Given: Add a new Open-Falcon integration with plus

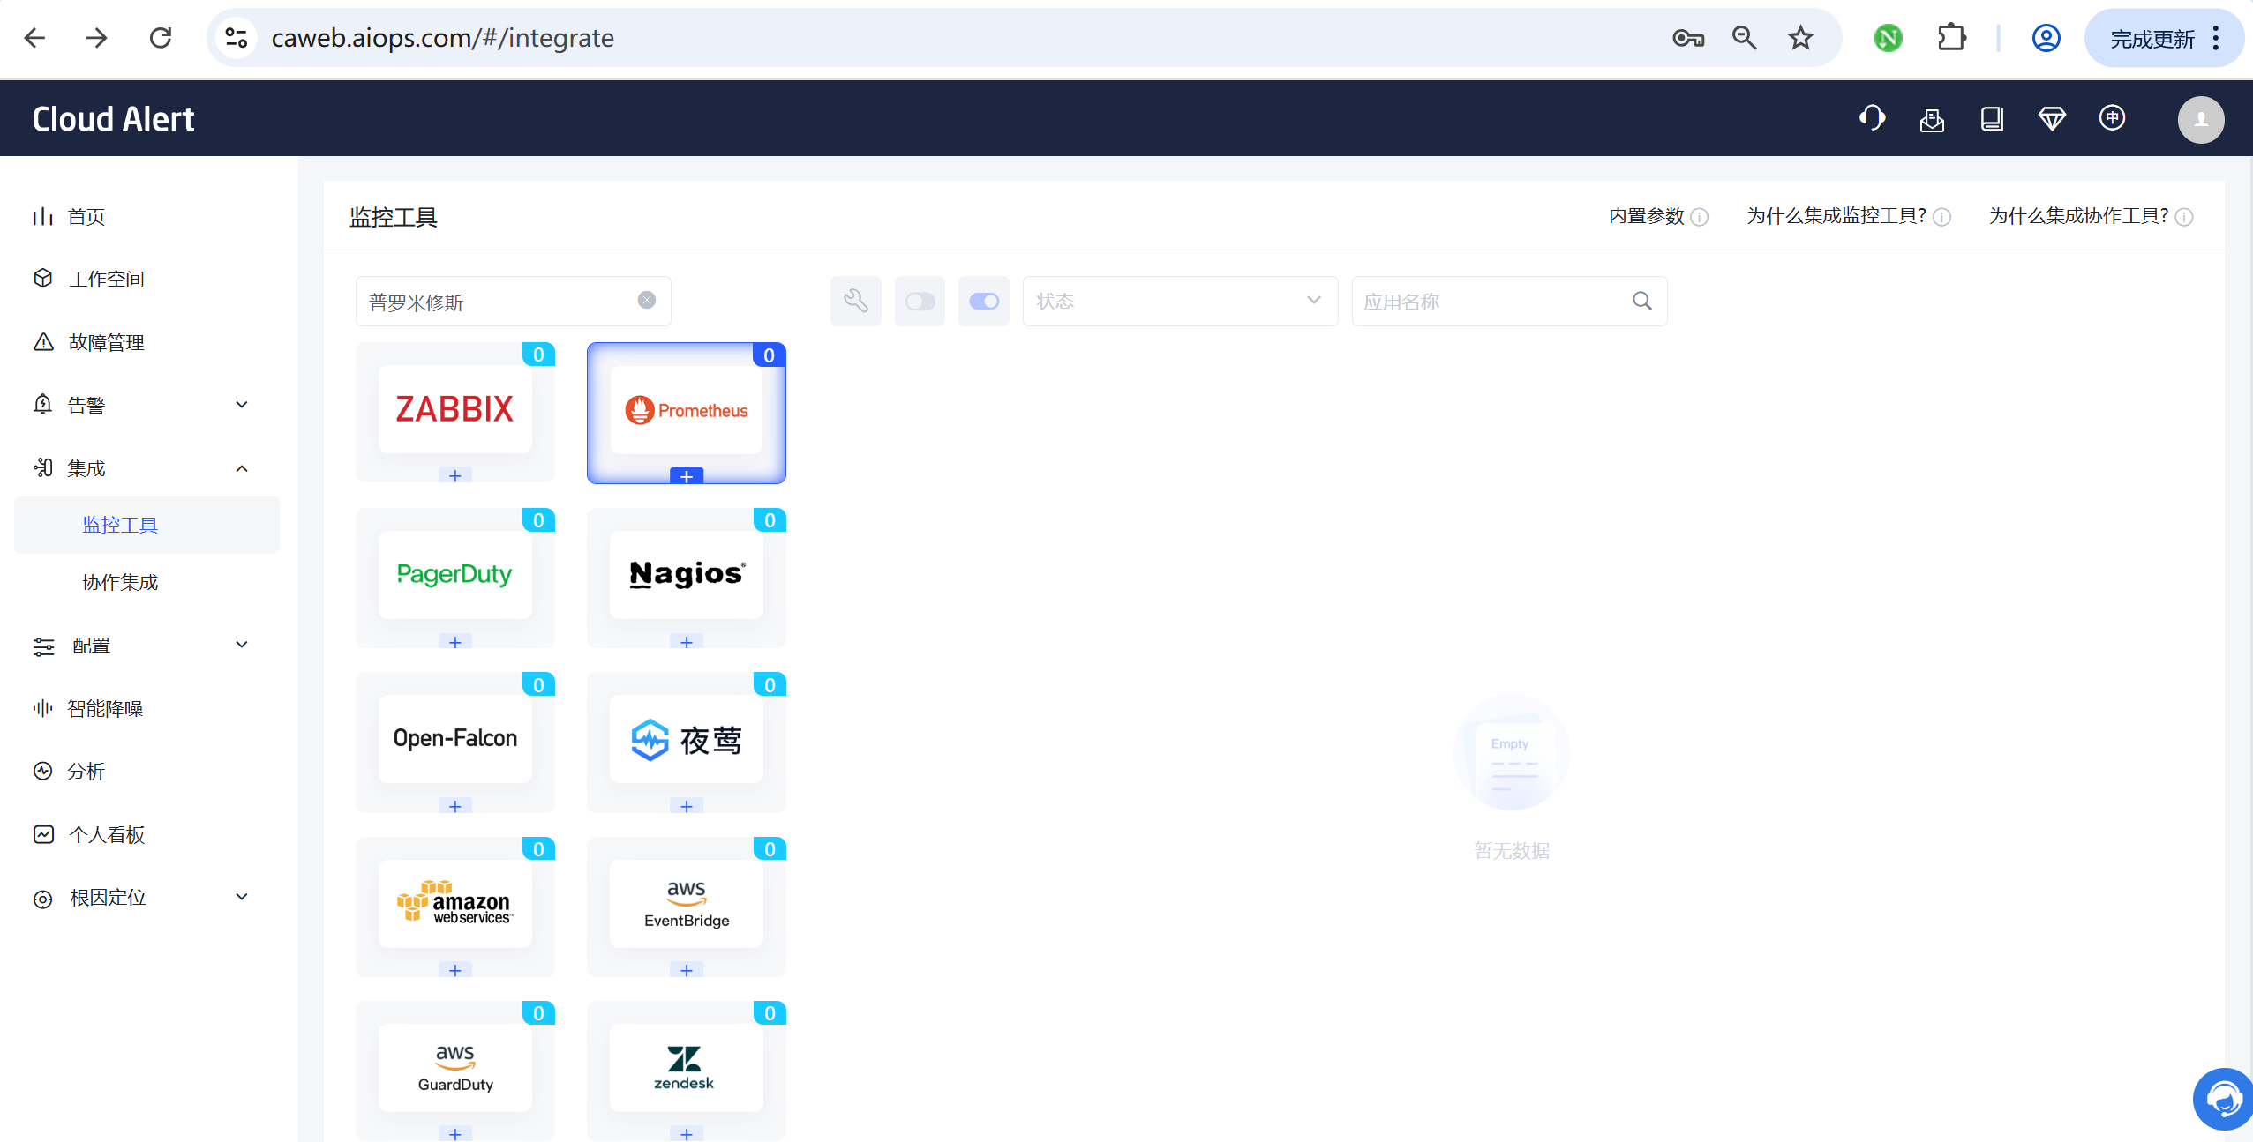Looking at the screenshot, I should click(x=455, y=806).
